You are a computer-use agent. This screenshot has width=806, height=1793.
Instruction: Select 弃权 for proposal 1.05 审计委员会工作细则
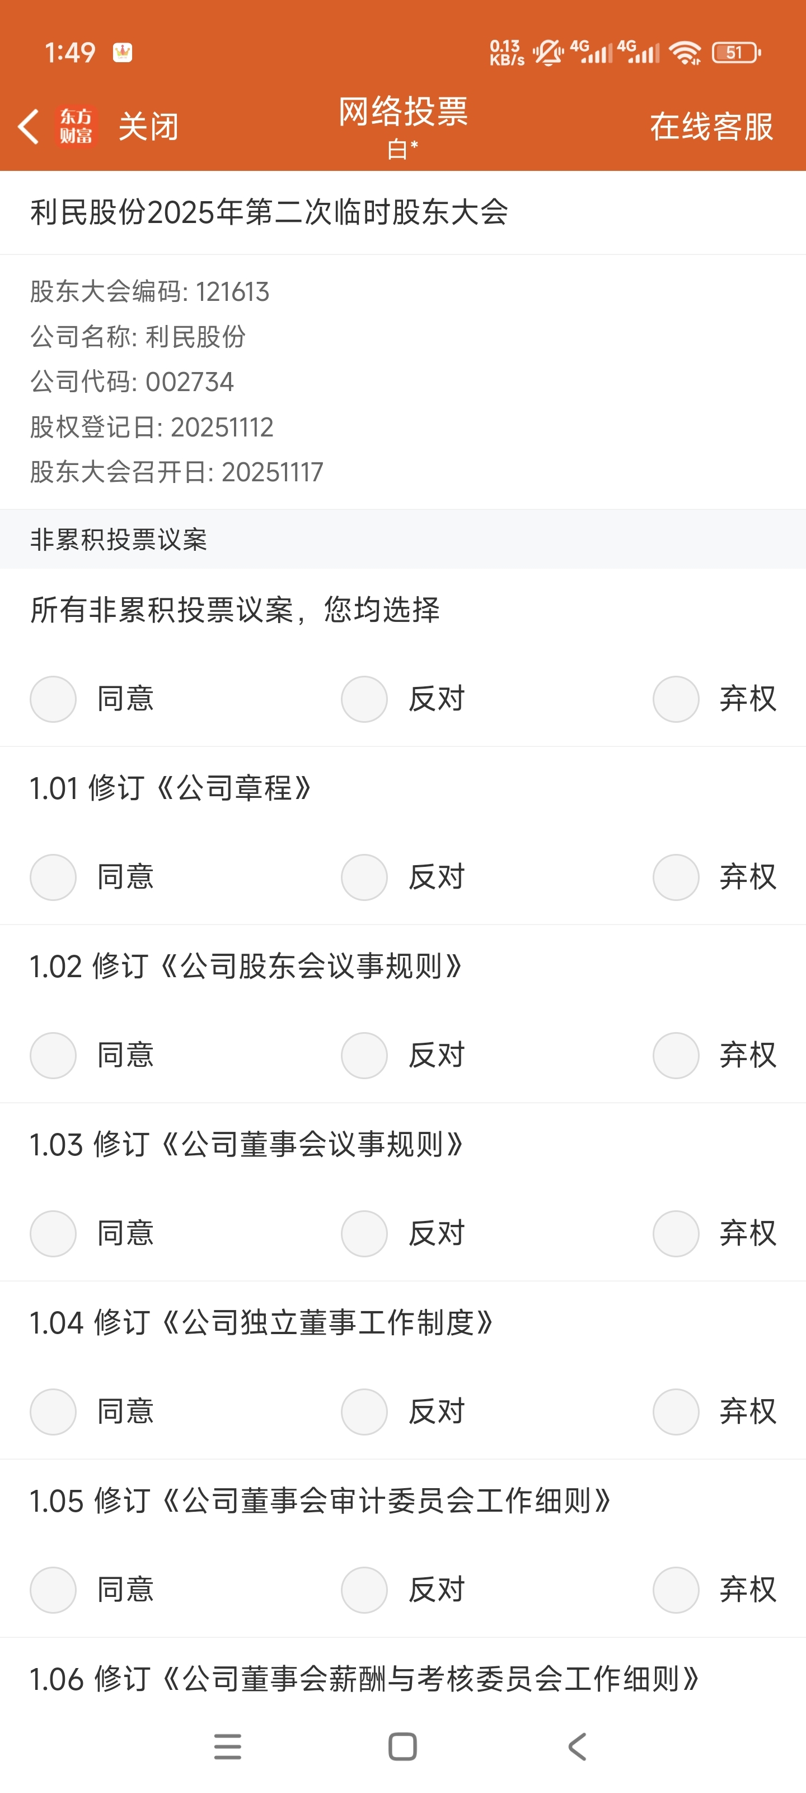pos(676,1590)
